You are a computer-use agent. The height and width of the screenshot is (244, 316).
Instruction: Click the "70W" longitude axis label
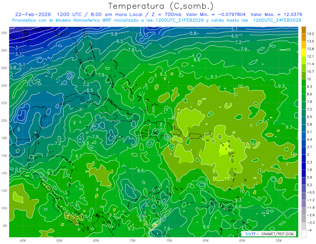pos(169,240)
